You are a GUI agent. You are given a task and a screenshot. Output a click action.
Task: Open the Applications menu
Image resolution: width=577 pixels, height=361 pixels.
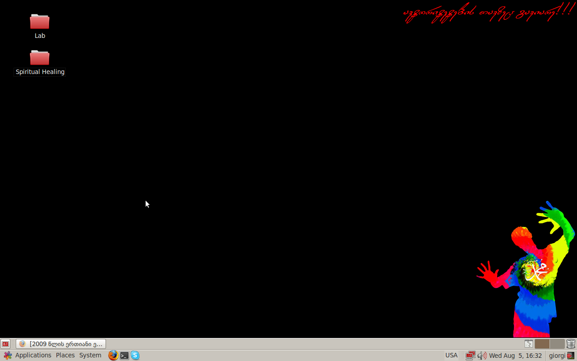[x=33, y=355]
